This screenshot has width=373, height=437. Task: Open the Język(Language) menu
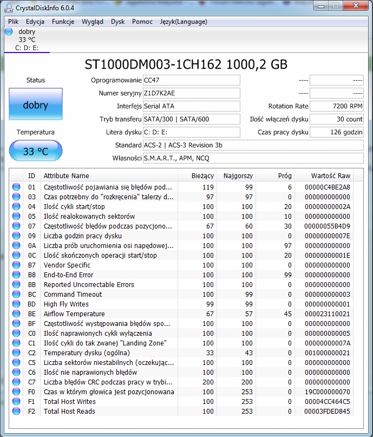(184, 22)
